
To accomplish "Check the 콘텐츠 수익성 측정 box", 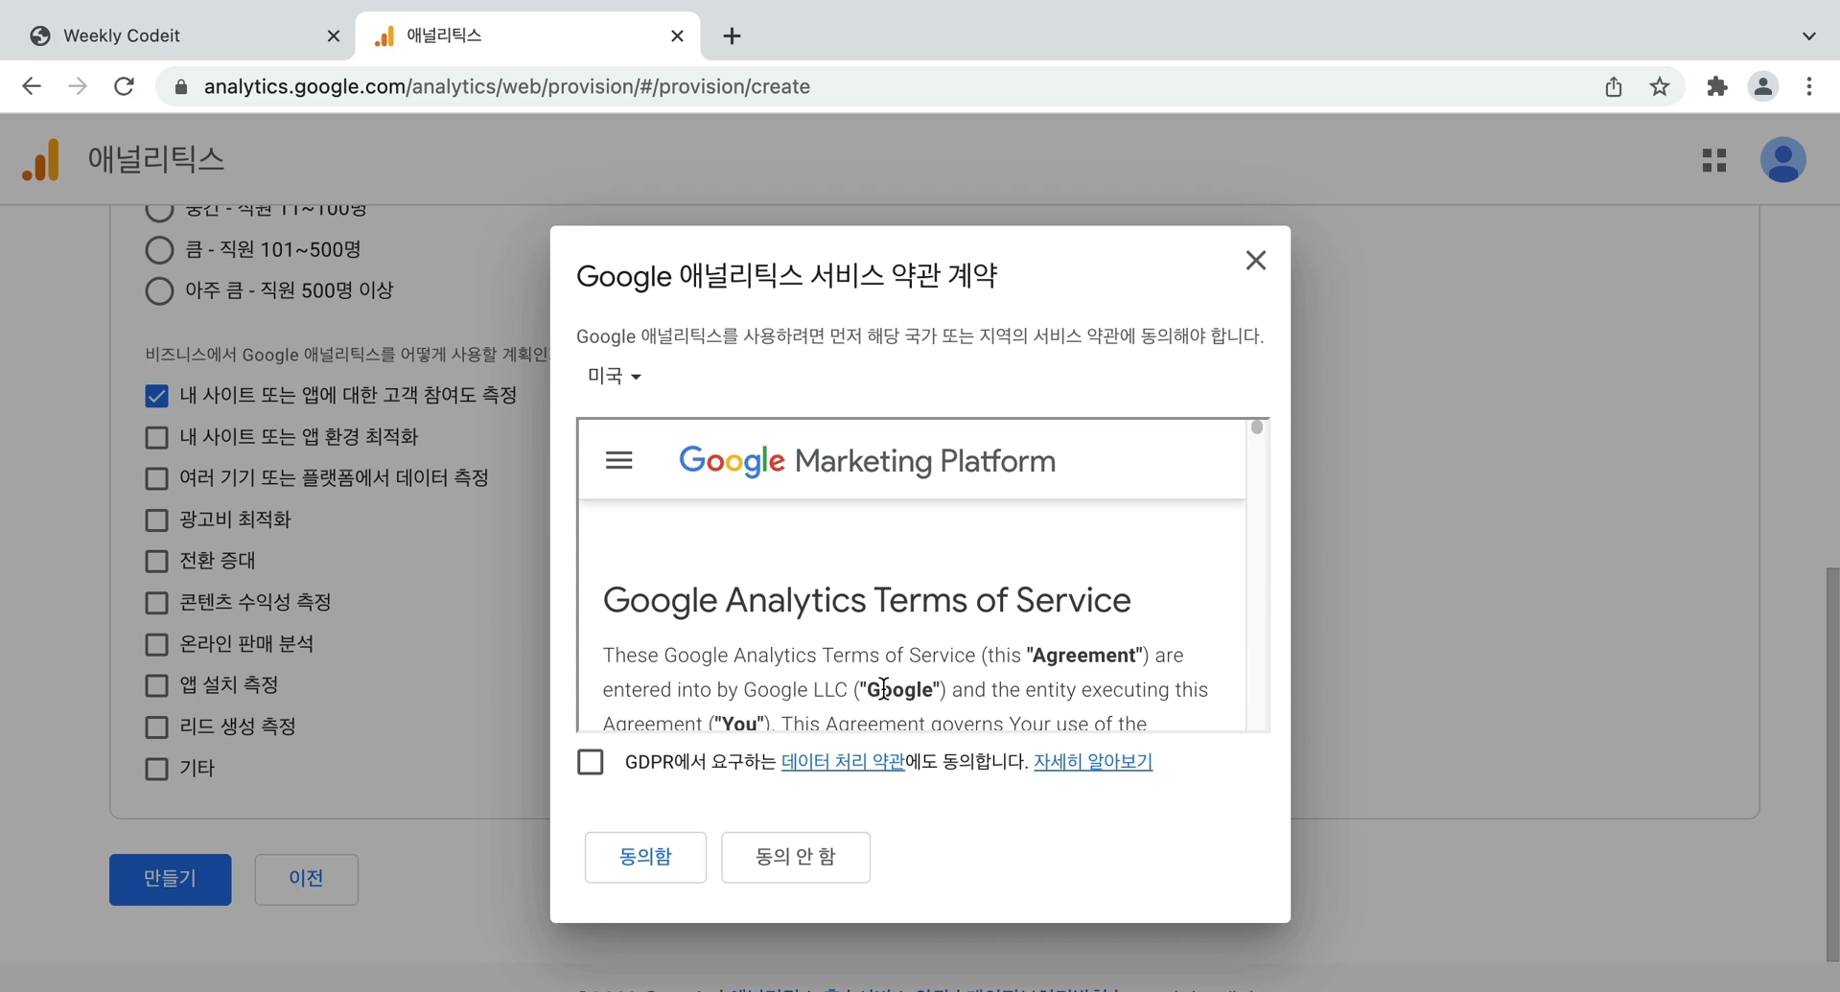I will (156, 603).
